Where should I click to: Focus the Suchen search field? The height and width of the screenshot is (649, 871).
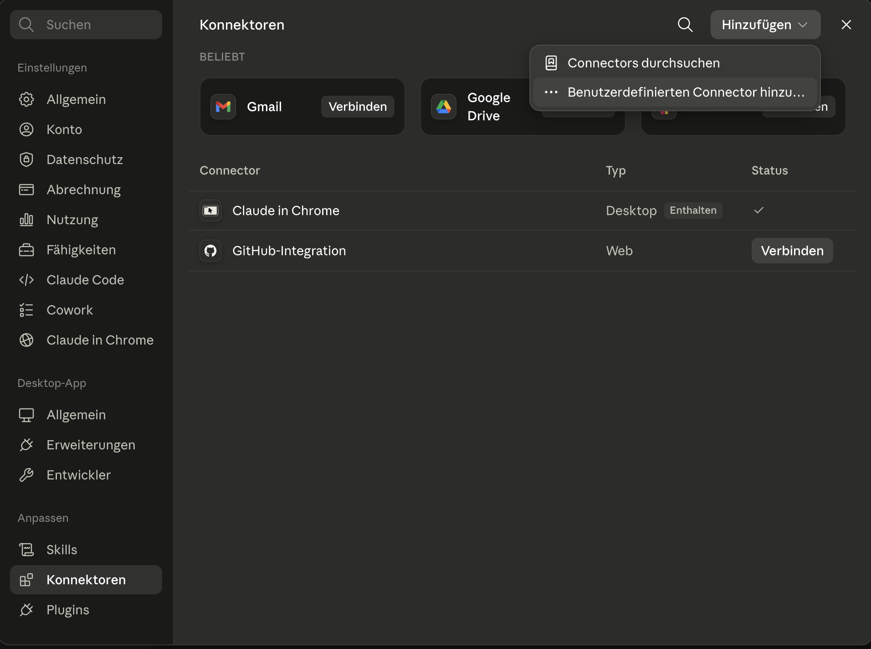pyautogui.click(x=86, y=25)
